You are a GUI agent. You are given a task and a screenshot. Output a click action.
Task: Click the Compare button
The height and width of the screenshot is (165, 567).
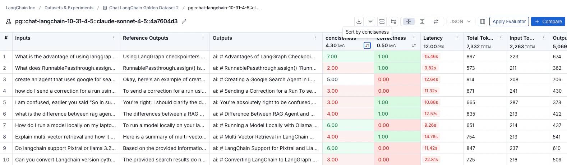coord(548,21)
